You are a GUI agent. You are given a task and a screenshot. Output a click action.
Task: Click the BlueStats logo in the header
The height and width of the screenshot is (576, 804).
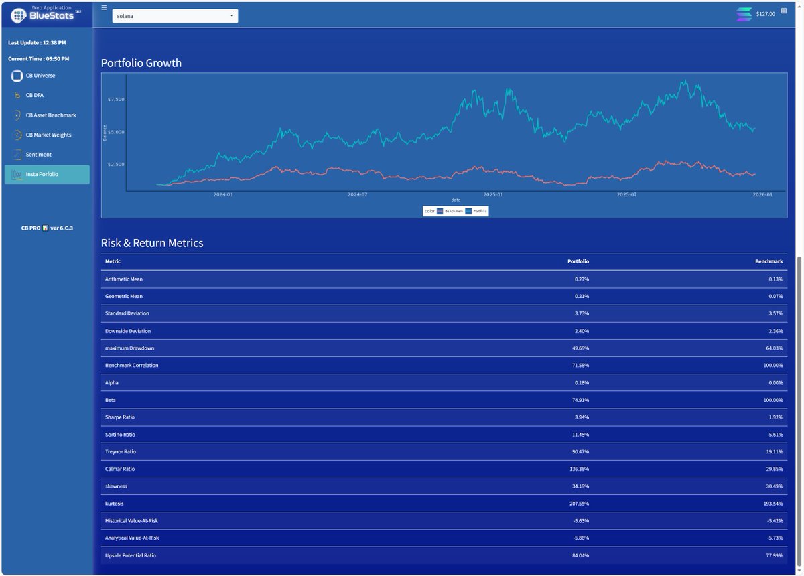[46, 13]
